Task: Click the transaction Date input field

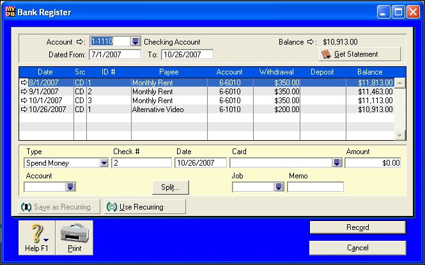Action: pos(201,163)
